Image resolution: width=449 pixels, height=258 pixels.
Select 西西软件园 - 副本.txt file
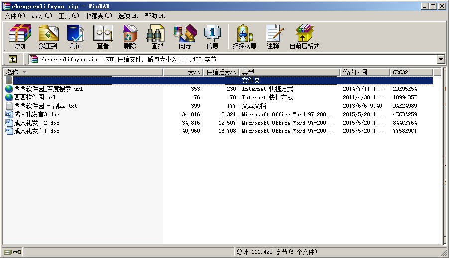click(x=45, y=106)
